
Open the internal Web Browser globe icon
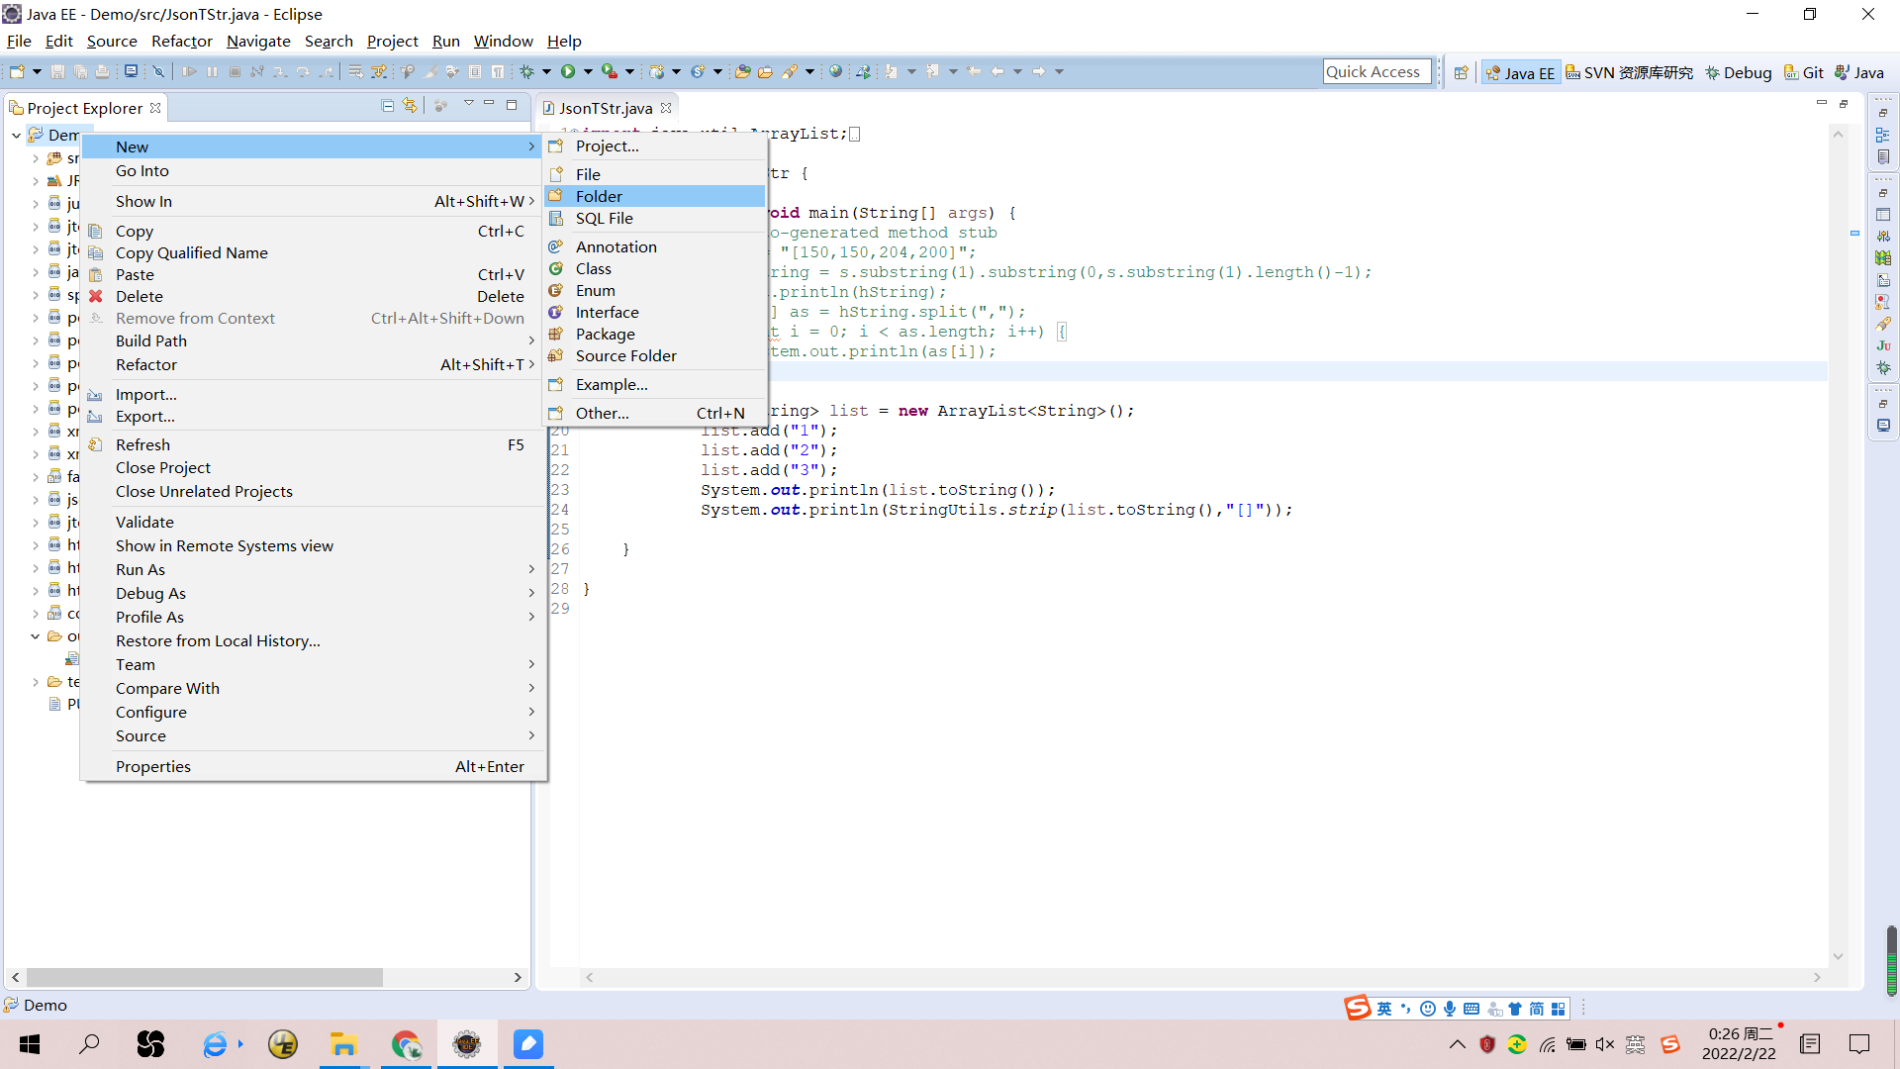(835, 71)
